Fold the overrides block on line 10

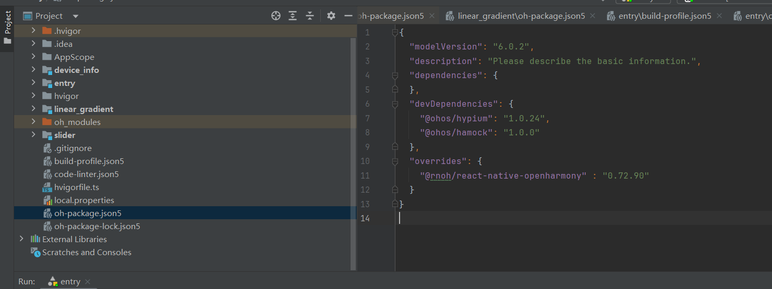click(x=395, y=161)
